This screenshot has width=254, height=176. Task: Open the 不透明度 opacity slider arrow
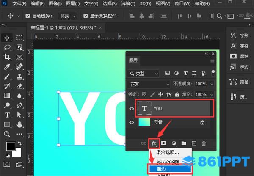(212, 84)
